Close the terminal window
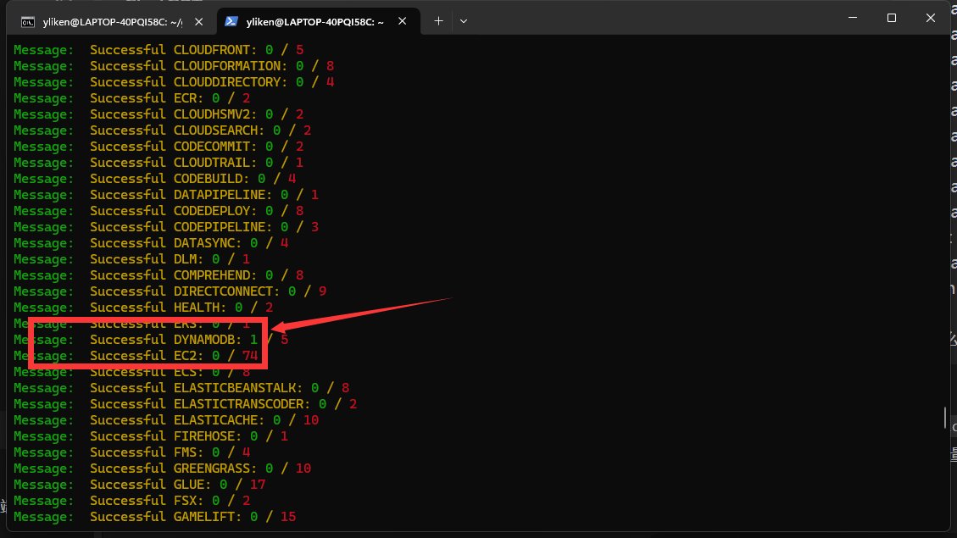Screen dimensions: 957x538 [931, 18]
